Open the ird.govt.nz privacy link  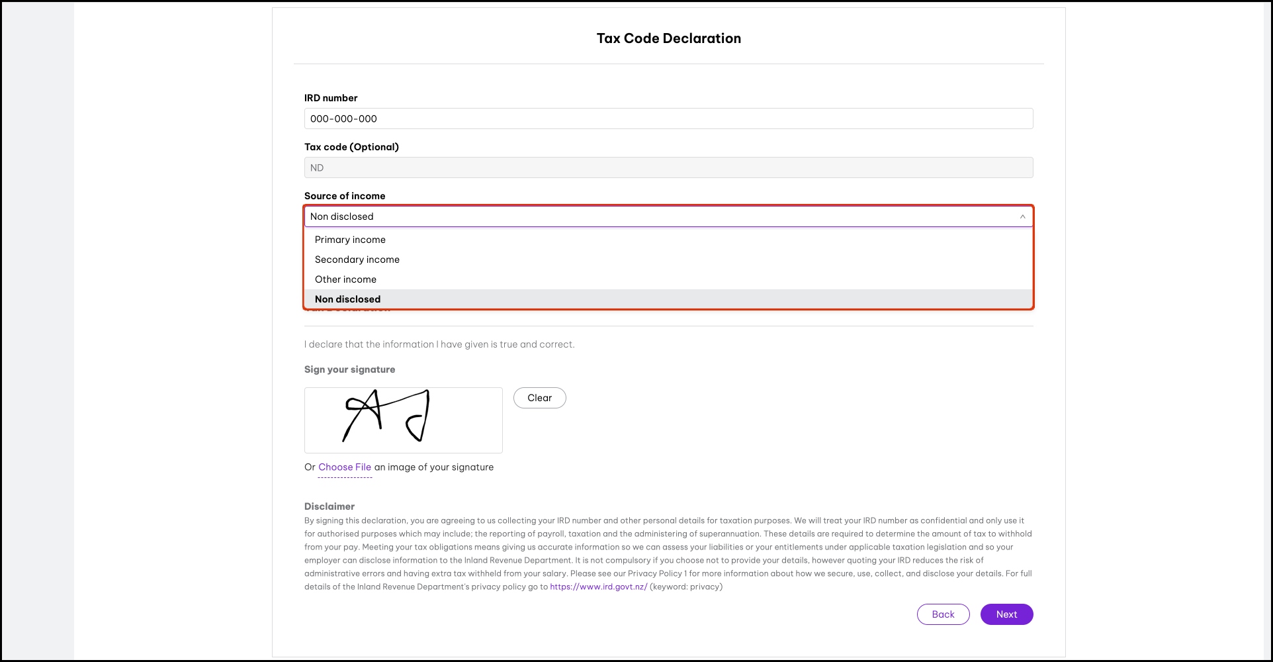(598, 587)
